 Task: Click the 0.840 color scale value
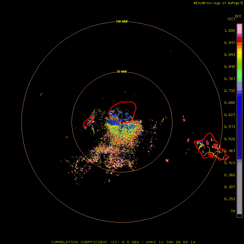point(230,67)
